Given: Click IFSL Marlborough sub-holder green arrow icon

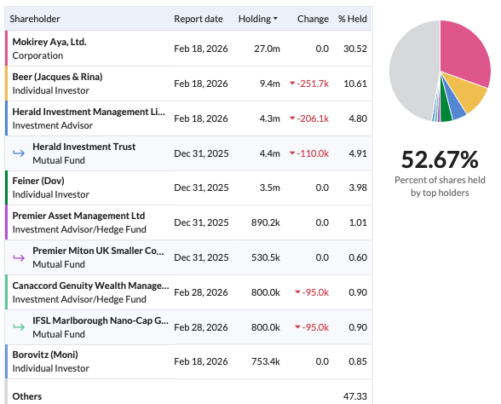Looking at the screenshot, I should tap(19, 327).
